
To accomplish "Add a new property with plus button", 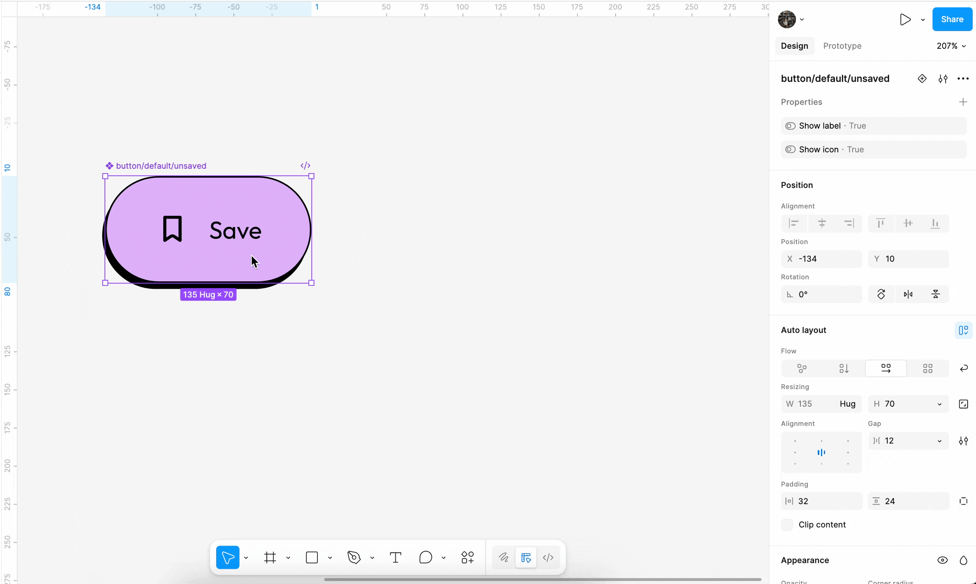I will [x=963, y=102].
